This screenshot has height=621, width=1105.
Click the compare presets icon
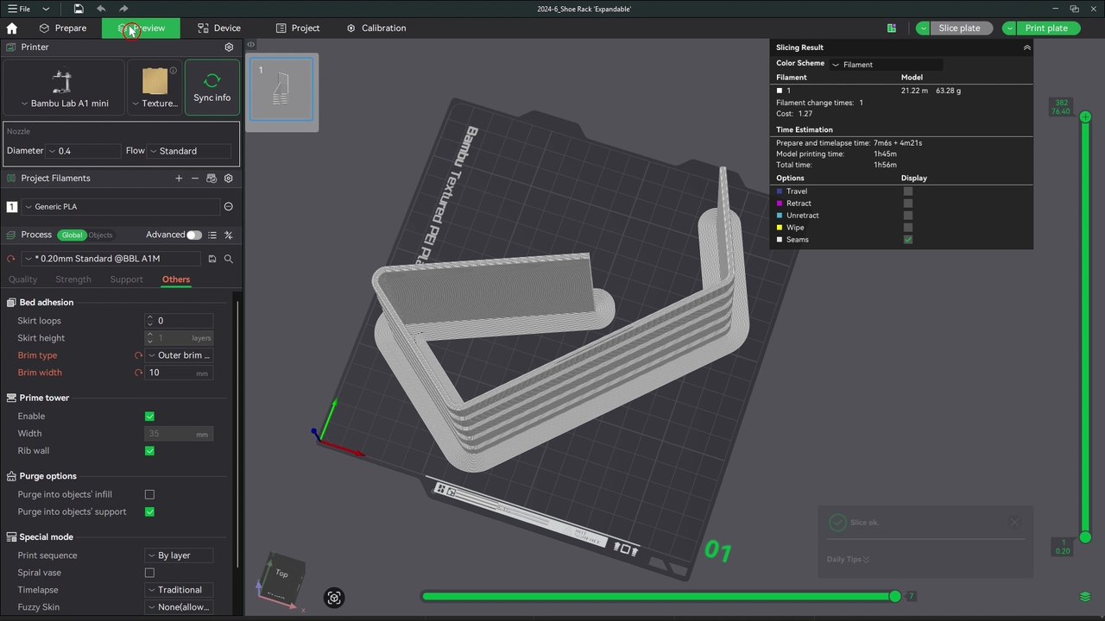[x=229, y=235]
